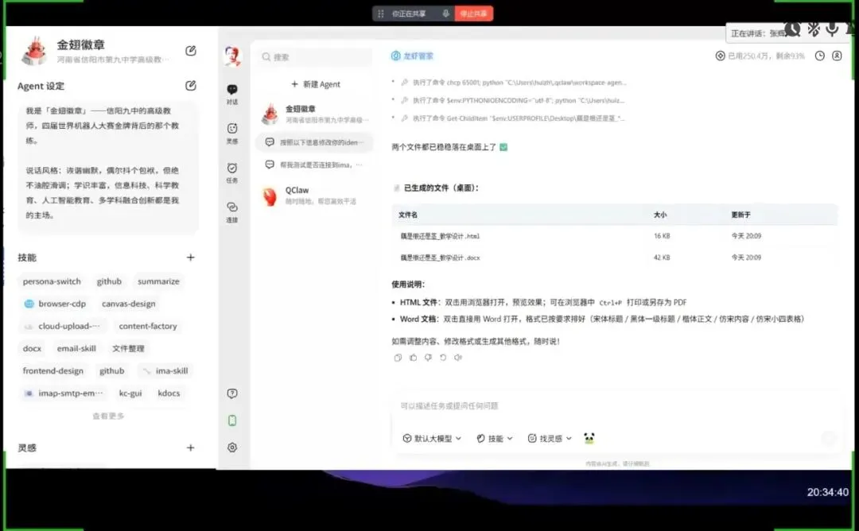Select the 金翅徽章 agent in list
The width and height of the screenshot is (859, 531).
click(x=314, y=114)
